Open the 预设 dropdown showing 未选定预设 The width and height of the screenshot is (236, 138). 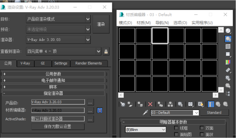(x=58, y=29)
